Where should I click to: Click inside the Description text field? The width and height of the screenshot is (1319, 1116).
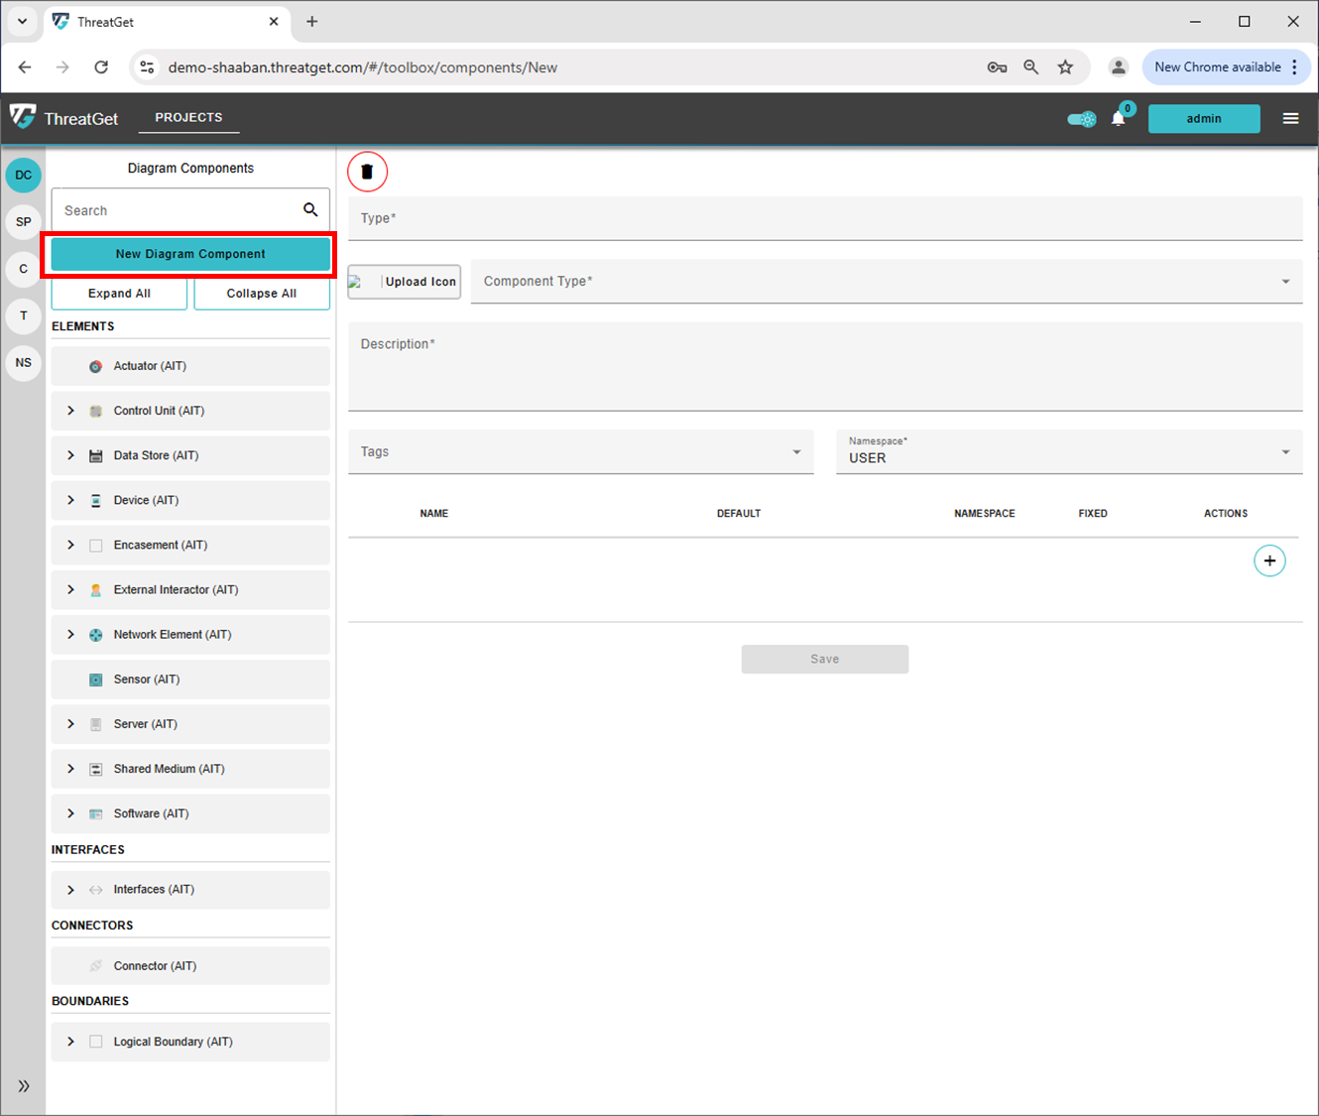click(x=823, y=367)
